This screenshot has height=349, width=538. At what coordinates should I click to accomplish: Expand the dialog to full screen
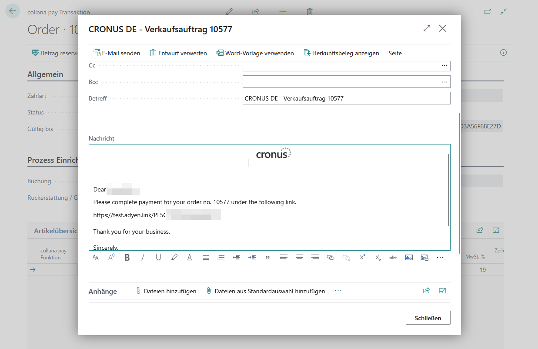tap(427, 28)
